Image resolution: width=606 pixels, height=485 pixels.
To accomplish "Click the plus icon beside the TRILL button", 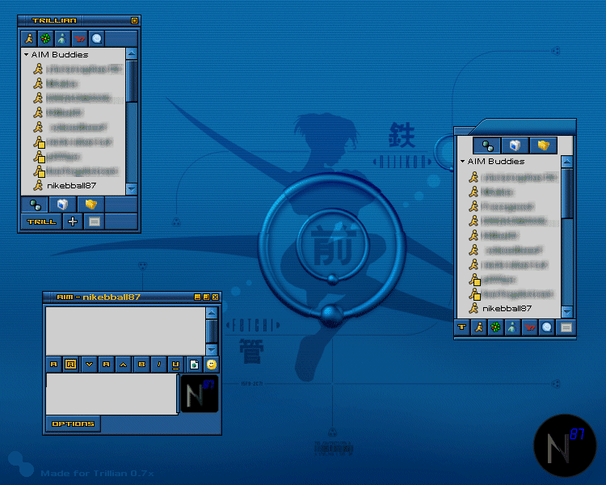I will [73, 221].
